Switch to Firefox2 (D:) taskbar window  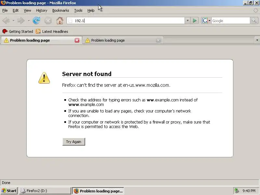[45, 191]
